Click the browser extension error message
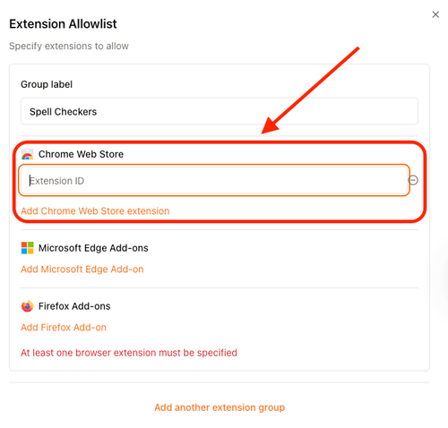 [129, 353]
